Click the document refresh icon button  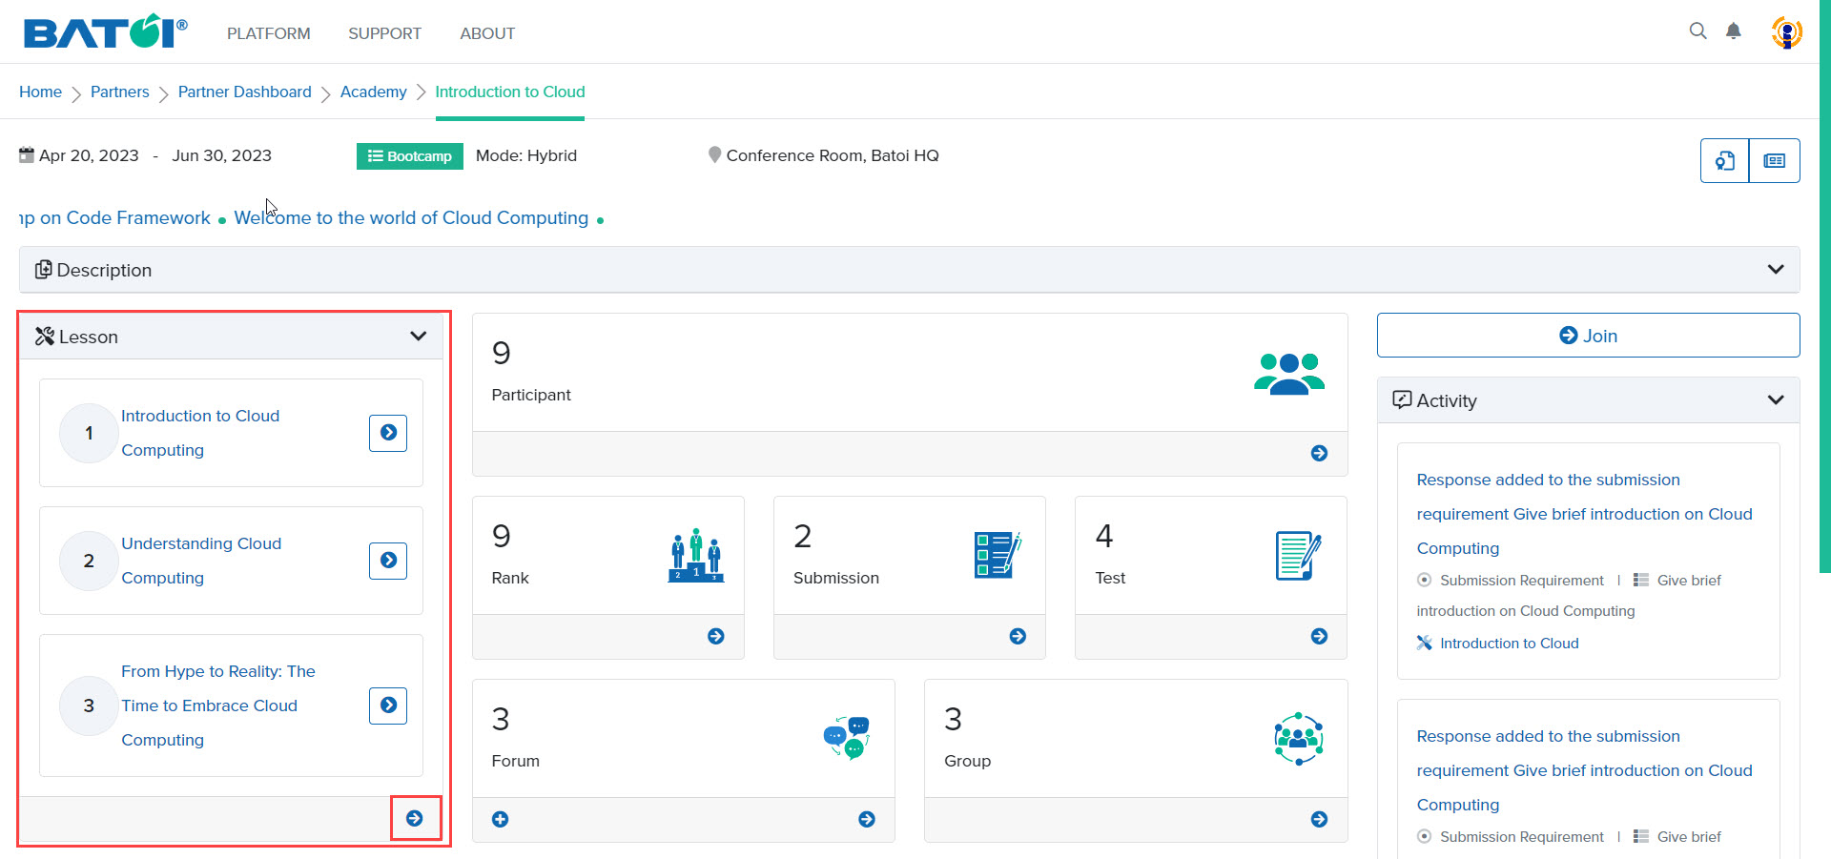point(1724,160)
